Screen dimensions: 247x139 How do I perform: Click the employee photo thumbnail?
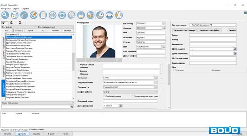click(x=99, y=41)
